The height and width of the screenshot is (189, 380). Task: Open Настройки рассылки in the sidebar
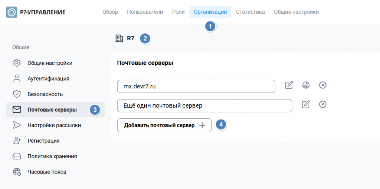(54, 125)
